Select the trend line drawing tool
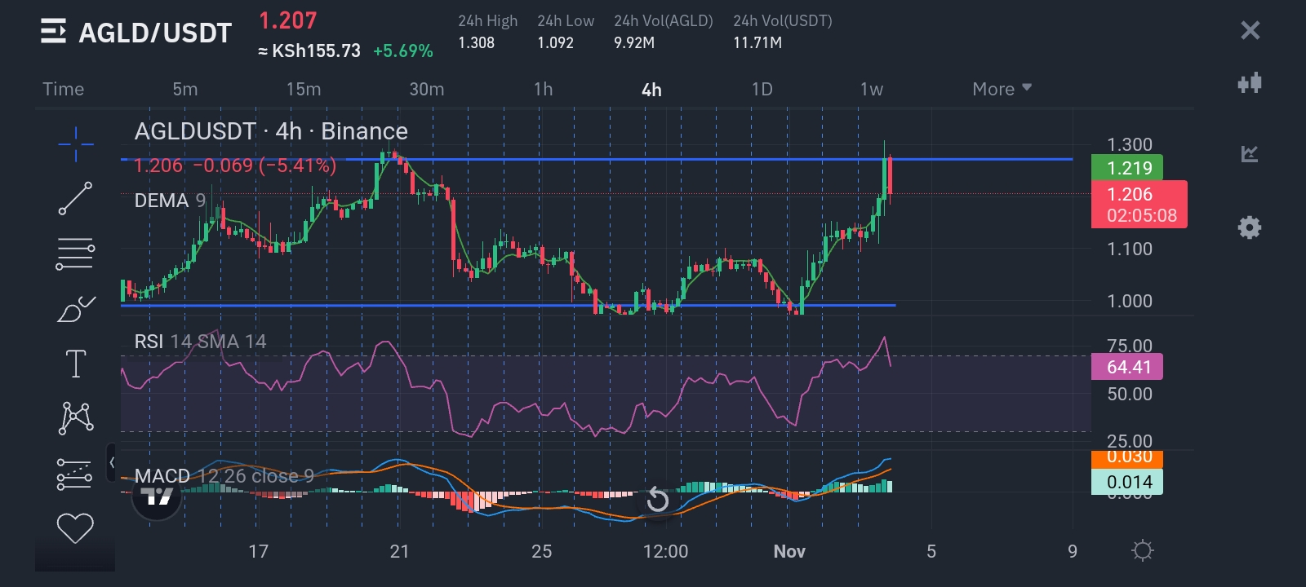This screenshot has height=587, width=1306. (x=75, y=199)
